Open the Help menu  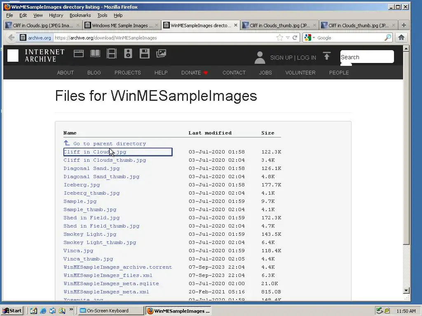click(x=118, y=15)
